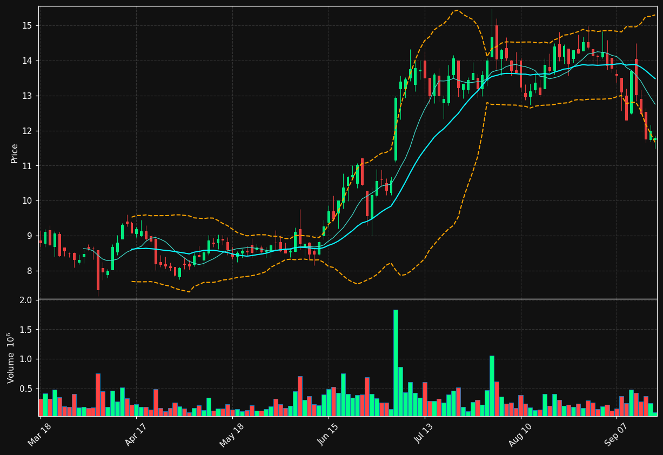Select the volume tick label "0.5"
The height and width of the screenshot is (455, 663).
[26, 389]
